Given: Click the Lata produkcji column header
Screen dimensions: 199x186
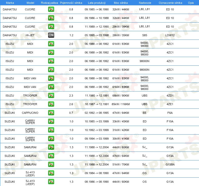Looking at the screenshot, I should coord(97,3).
